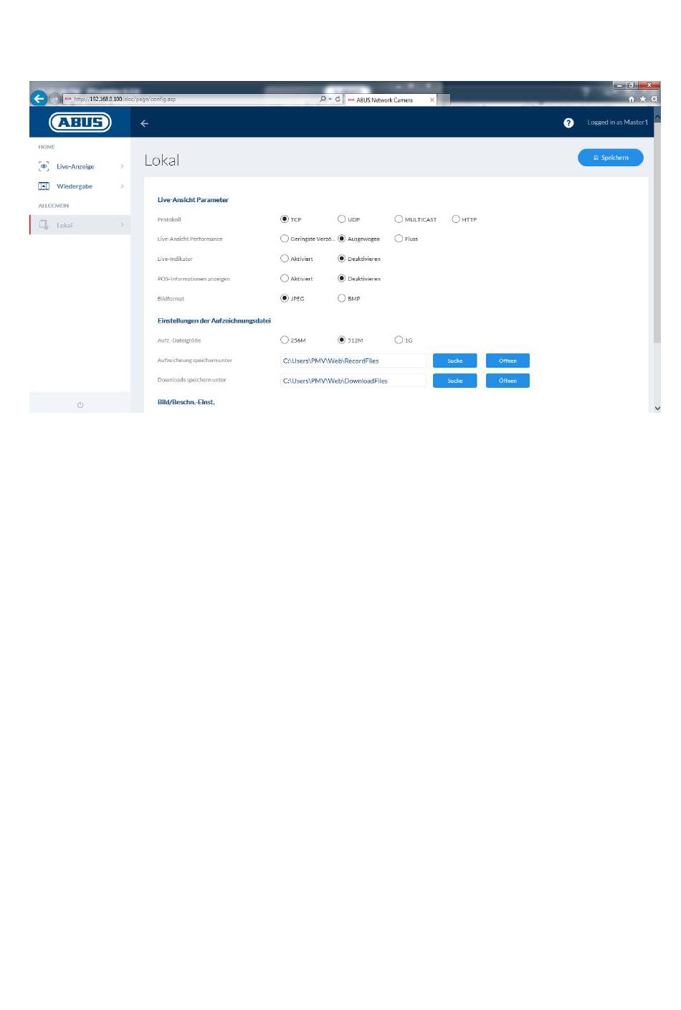
Task: Click the 'Bild/Beschn.-Einst.' heading
Action: tap(186, 402)
